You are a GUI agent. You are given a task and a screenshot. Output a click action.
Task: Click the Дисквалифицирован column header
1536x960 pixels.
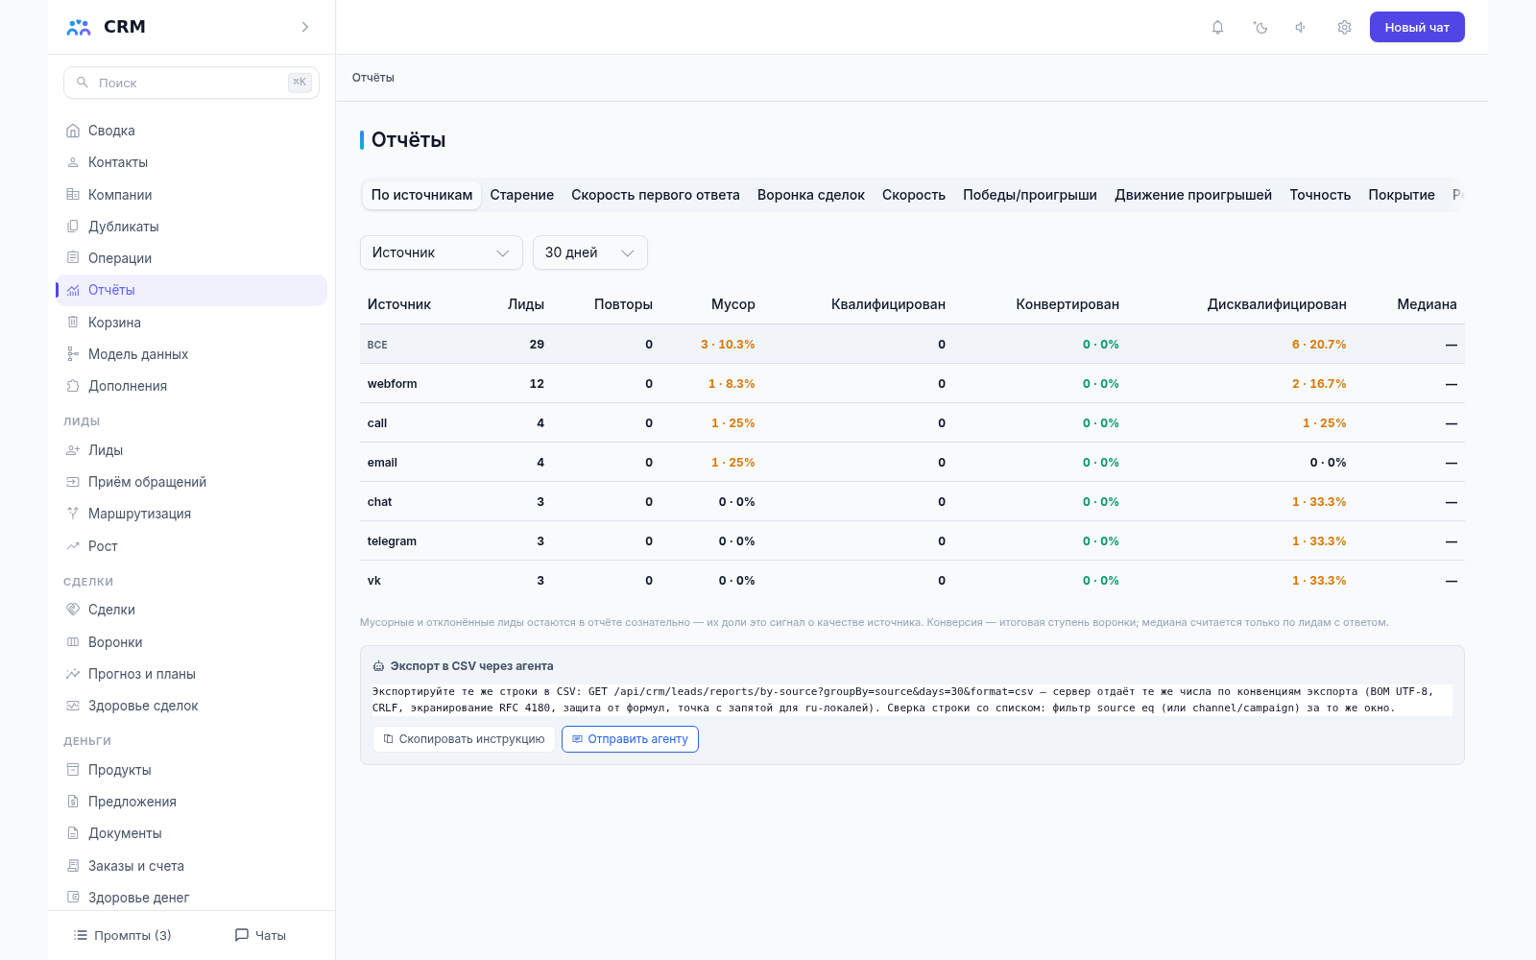pos(1277,304)
